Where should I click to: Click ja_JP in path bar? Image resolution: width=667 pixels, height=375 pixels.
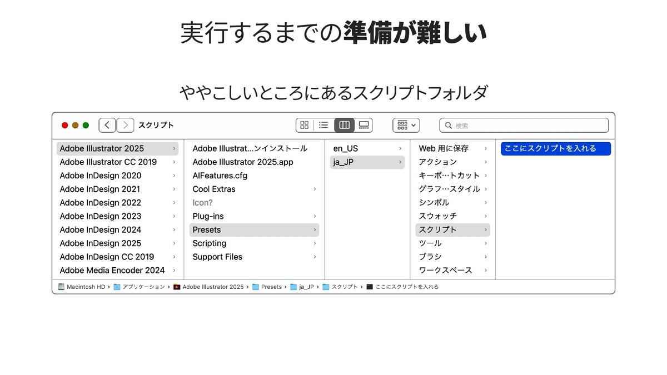click(x=302, y=287)
